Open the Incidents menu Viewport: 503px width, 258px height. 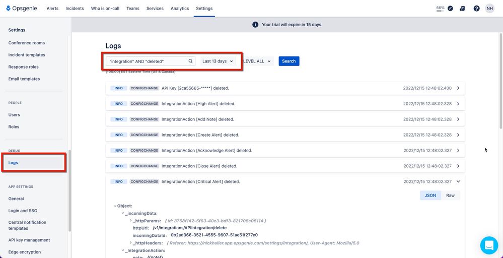click(x=75, y=9)
